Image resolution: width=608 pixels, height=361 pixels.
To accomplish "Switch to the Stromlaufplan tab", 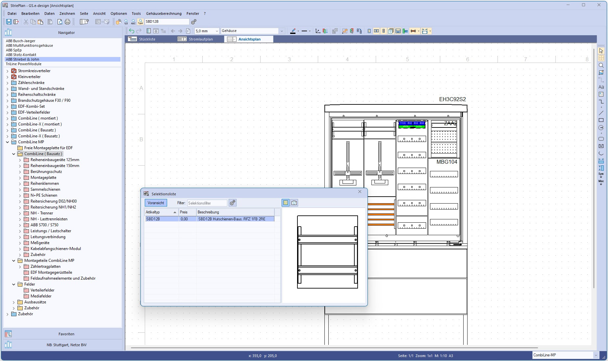I will click(201, 39).
